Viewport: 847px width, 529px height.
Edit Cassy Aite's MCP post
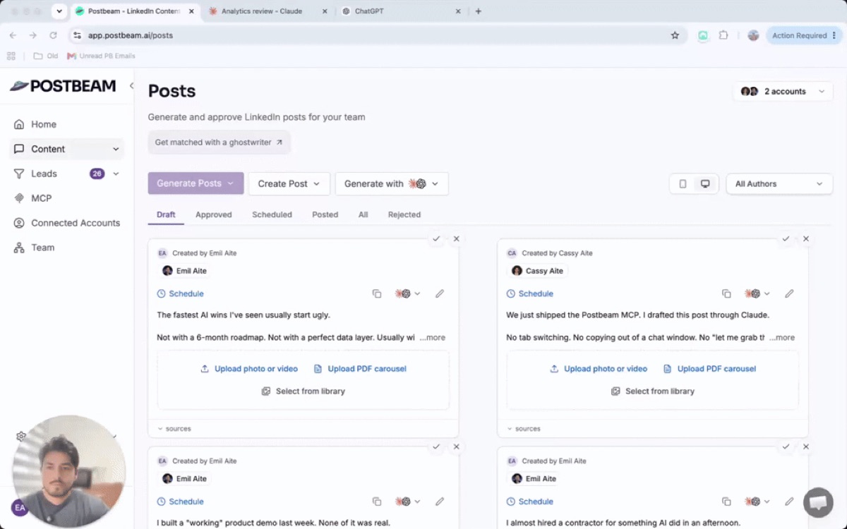pyautogui.click(x=789, y=293)
